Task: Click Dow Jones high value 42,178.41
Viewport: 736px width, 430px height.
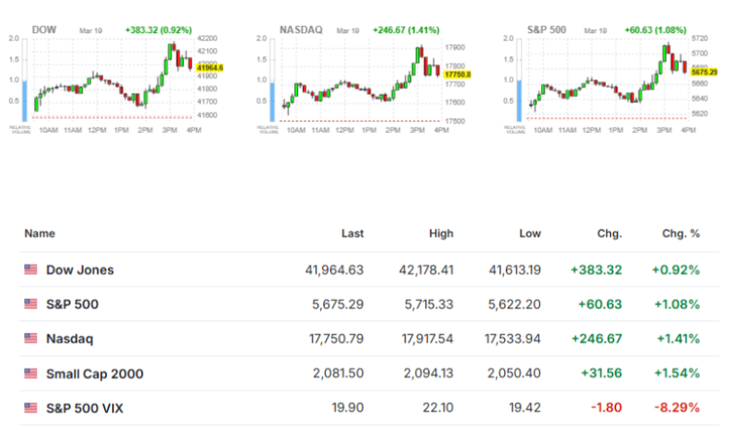Action: tap(426, 270)
